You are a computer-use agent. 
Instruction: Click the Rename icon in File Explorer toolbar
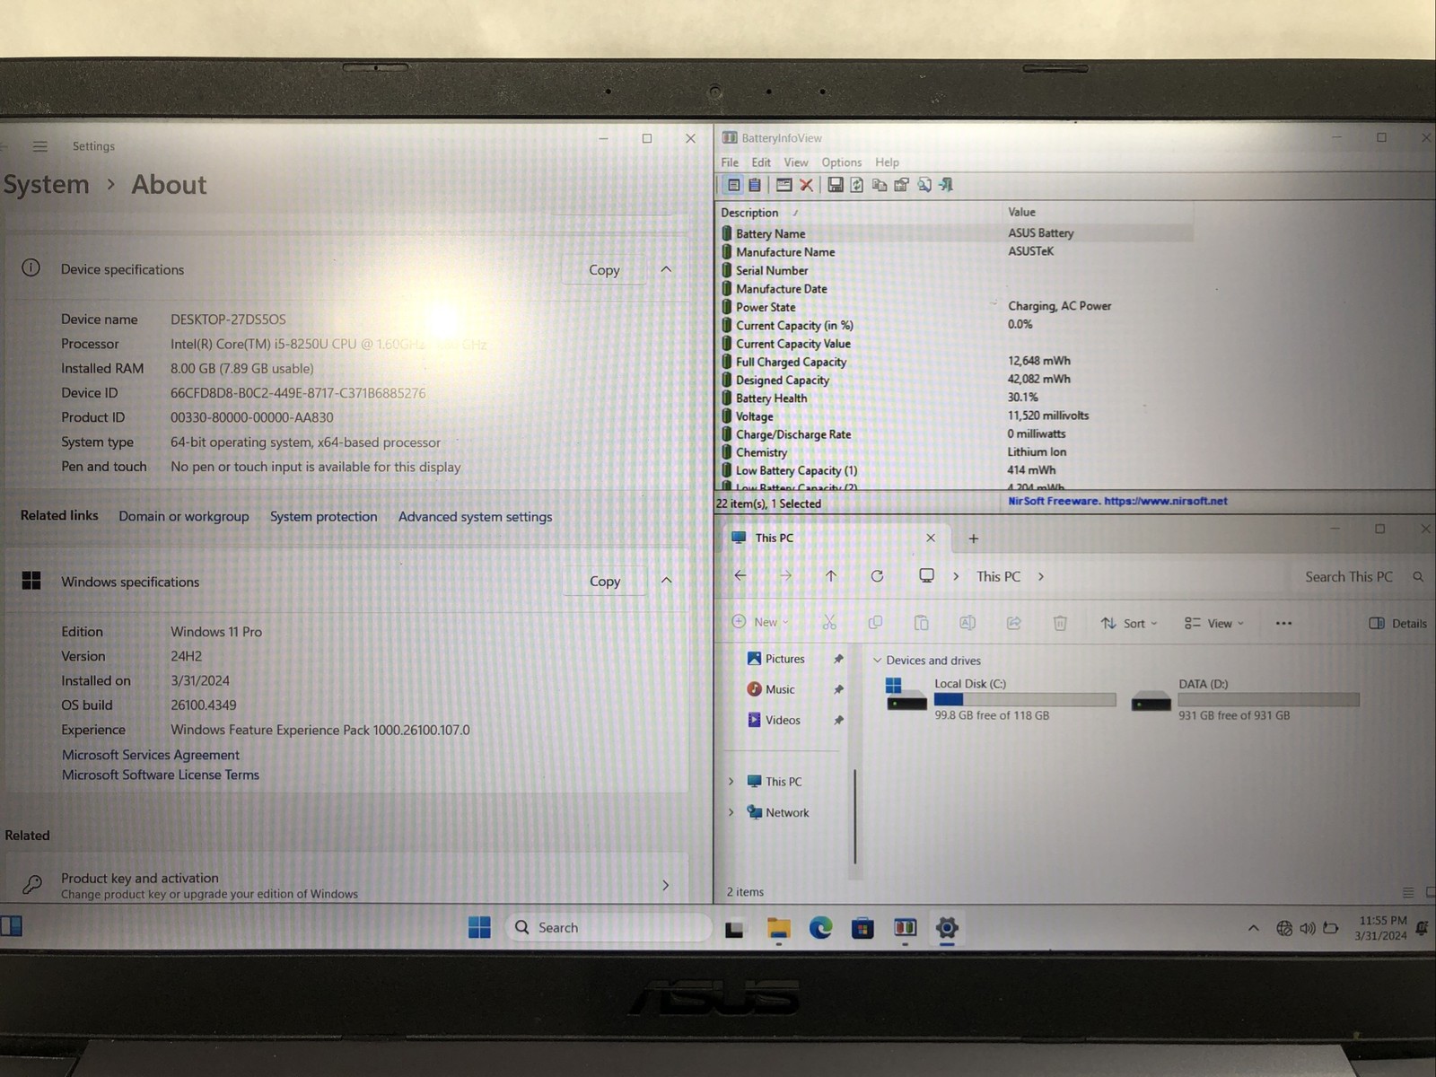click(968, 623)
